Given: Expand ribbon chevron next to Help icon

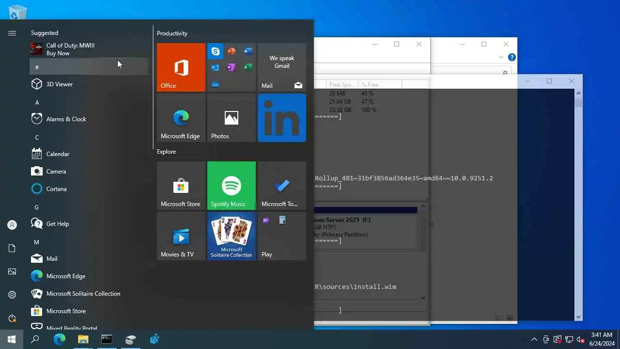Looking at the screenshot, I should point(501,57).
